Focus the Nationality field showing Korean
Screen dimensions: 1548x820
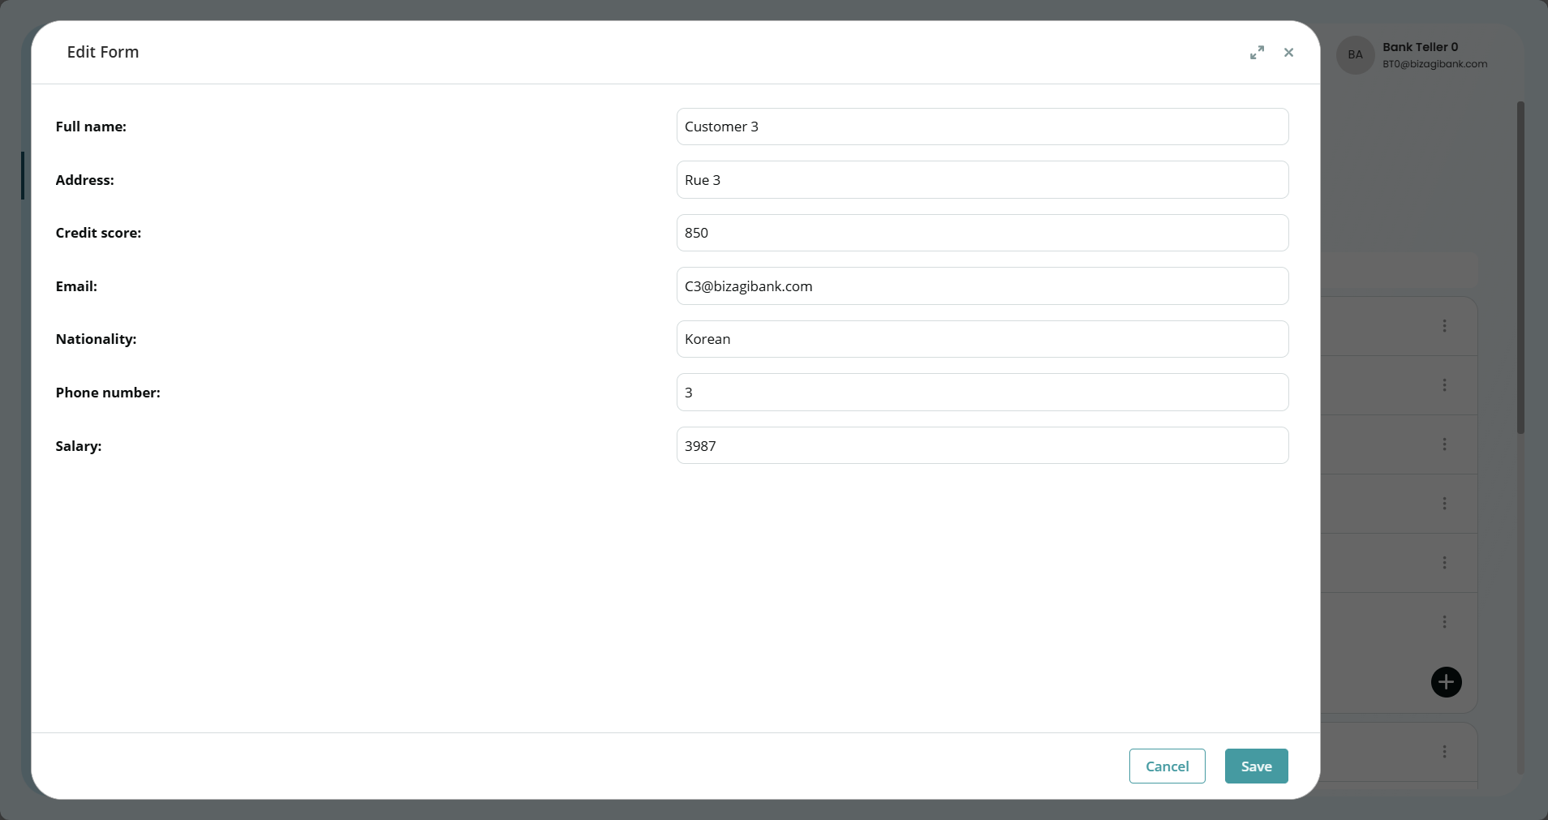pos(983,339)
